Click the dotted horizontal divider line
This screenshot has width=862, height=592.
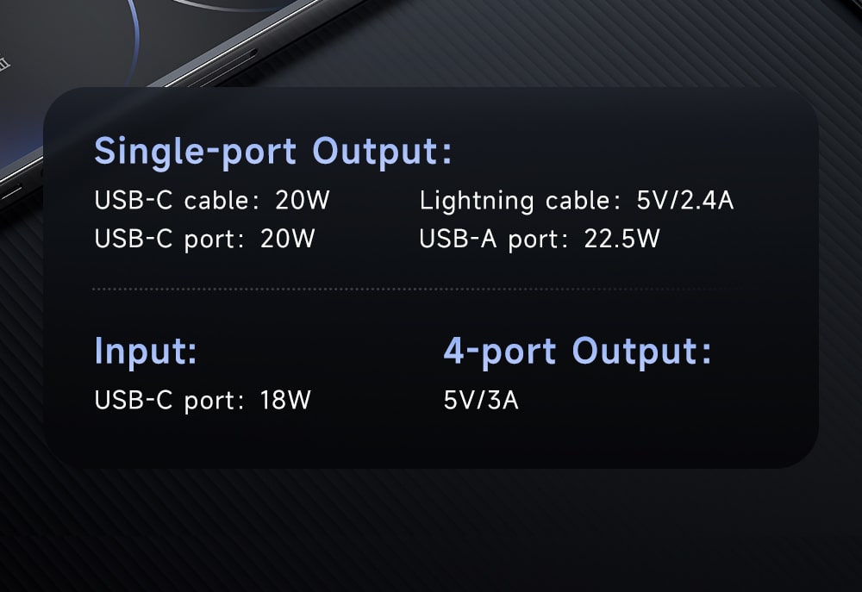click(x=431, y=290)
